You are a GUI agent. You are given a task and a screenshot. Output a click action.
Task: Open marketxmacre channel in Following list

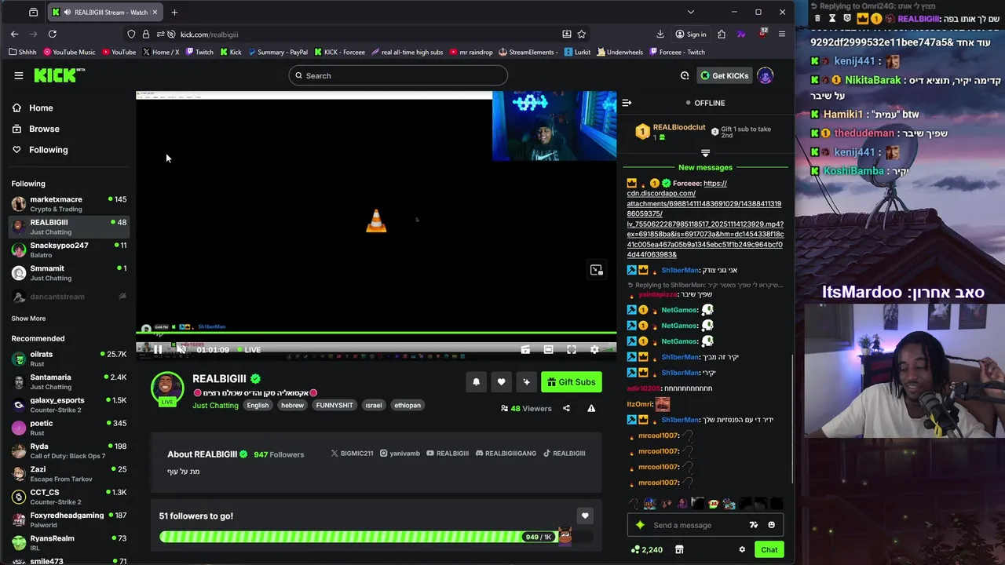coord(69,204)
